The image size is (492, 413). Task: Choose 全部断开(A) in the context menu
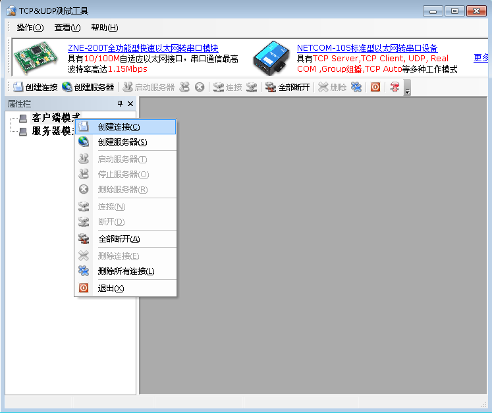(x=126, y=239)
